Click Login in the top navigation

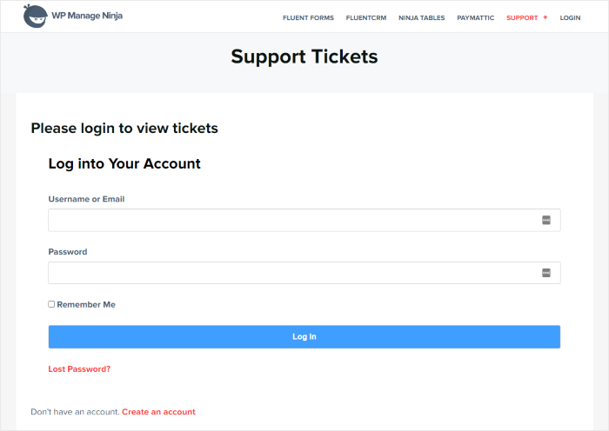click(570, 17)
